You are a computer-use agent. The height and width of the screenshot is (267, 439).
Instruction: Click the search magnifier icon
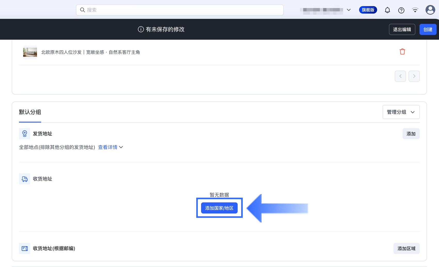click(x=82, y=10)
